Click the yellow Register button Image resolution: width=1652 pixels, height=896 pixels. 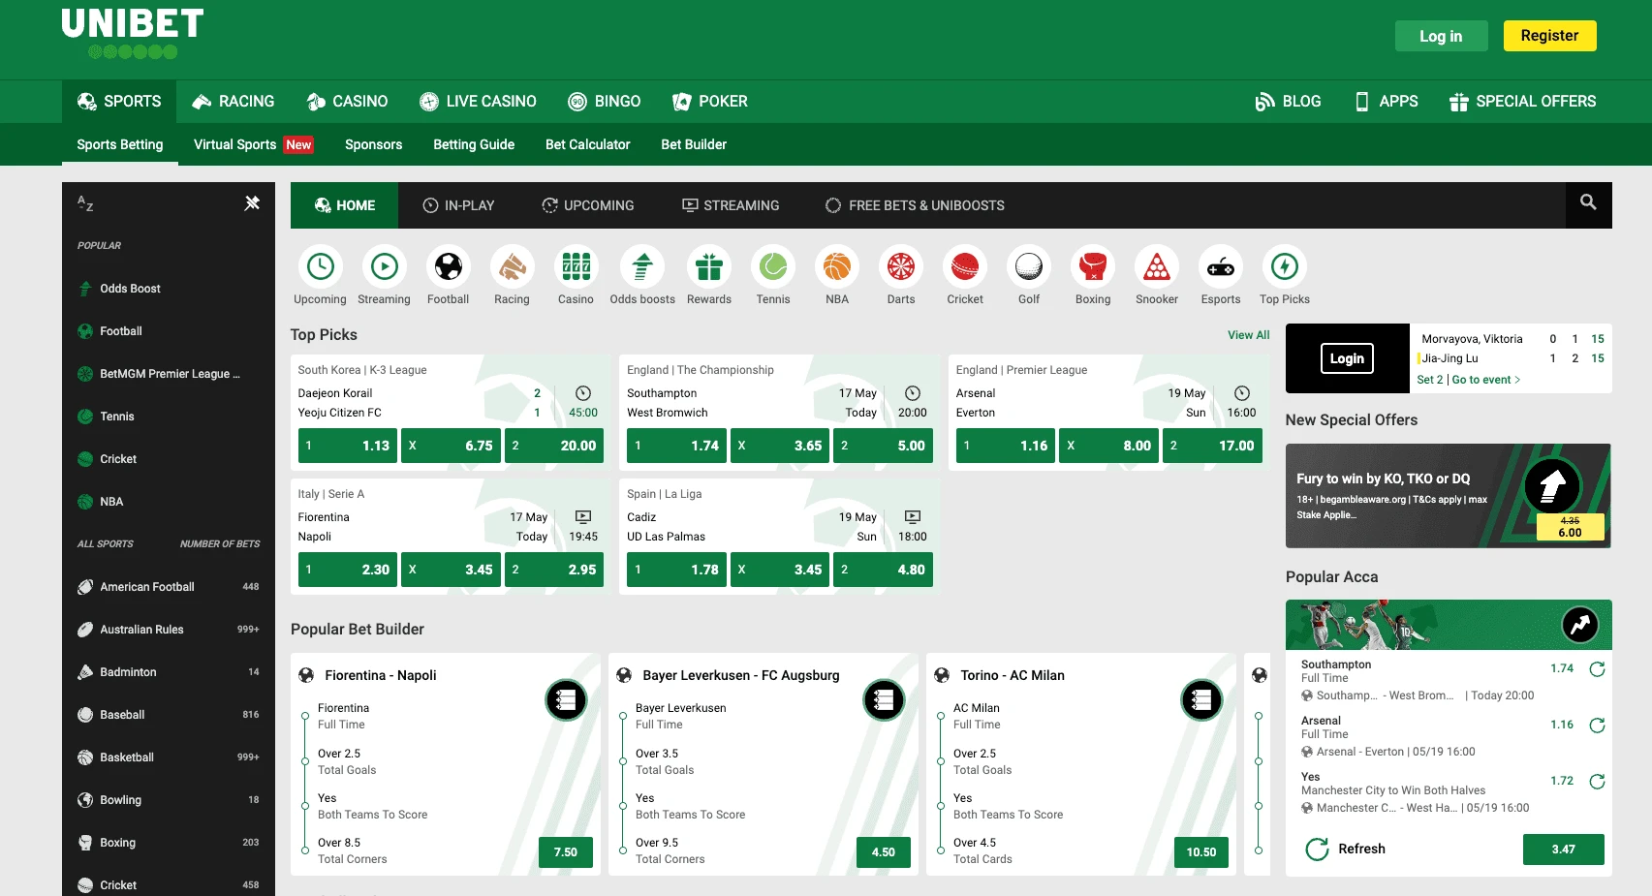[x=1549, y=36]
